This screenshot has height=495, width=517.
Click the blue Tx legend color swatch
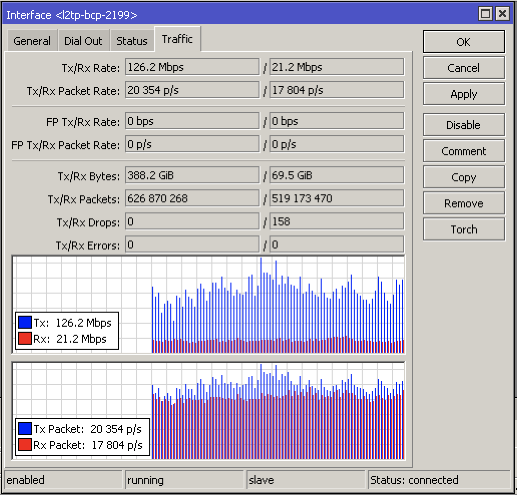pos(25,322)
